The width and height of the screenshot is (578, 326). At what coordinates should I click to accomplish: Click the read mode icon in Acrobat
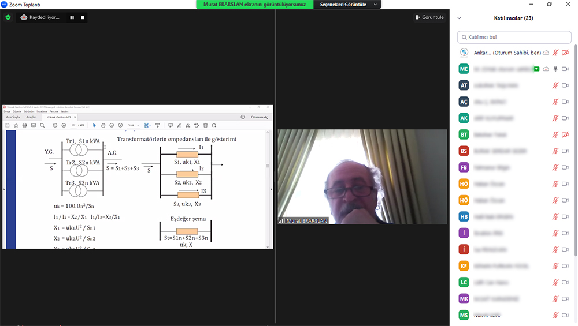pyautogui.click(x=158, y=125)
